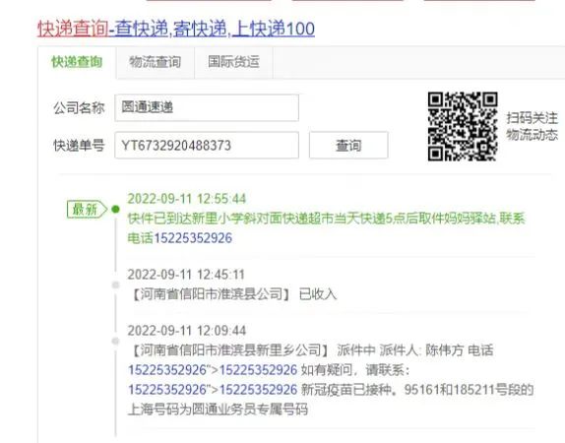Click the 12:09:44 grey timeline dot

116,341
